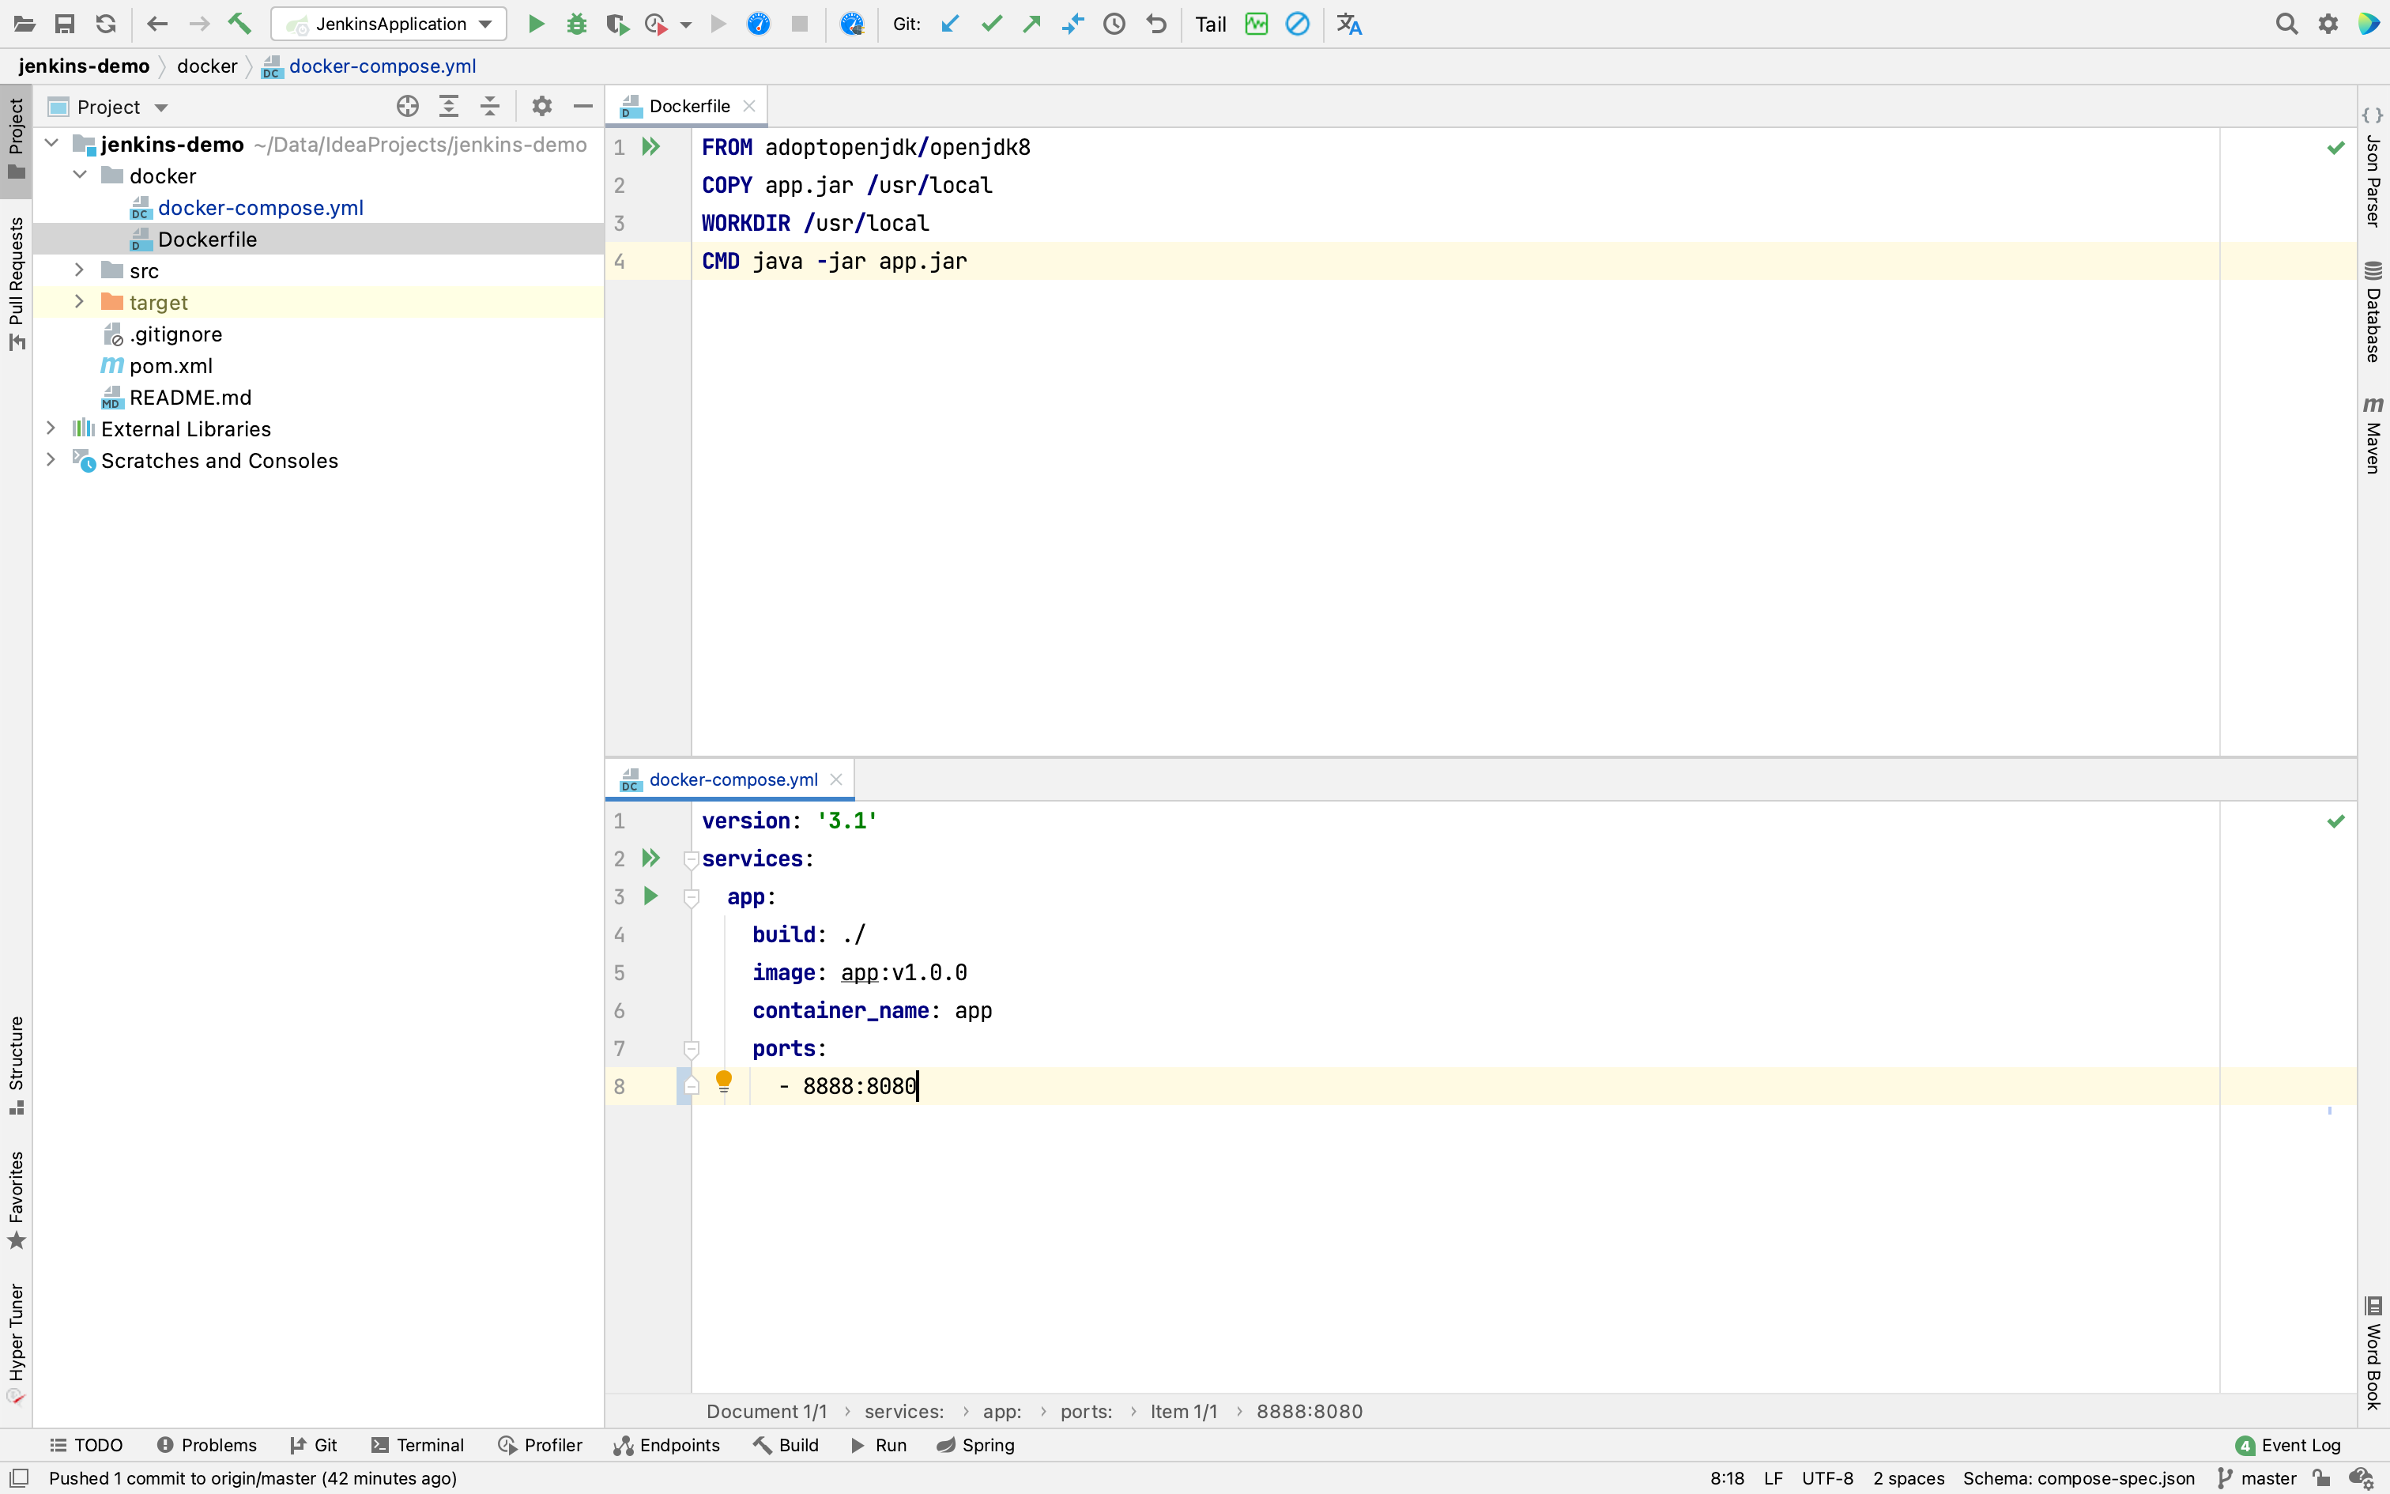
Task: Open JenkinsApplication run configuration dropdown
Action: [389, 24]
